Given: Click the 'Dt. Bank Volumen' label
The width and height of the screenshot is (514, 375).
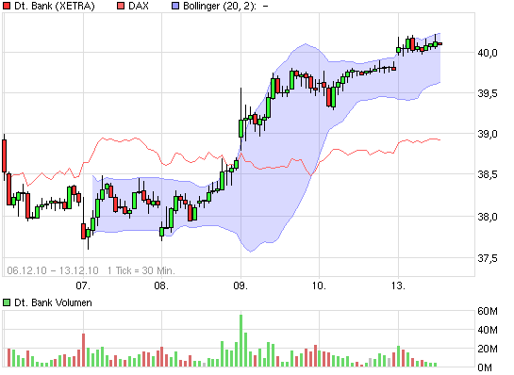Looking at the screenshot, I should tap(53, 302).
